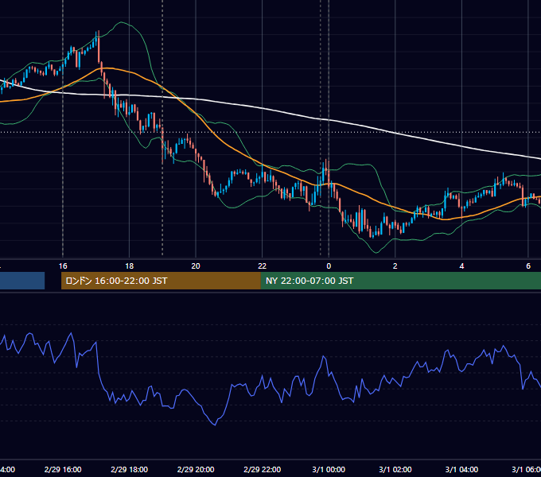This screenshot has width=541, height=477.
Task: Click the 3/1 00:00 date label
Action: coord(329,469)
